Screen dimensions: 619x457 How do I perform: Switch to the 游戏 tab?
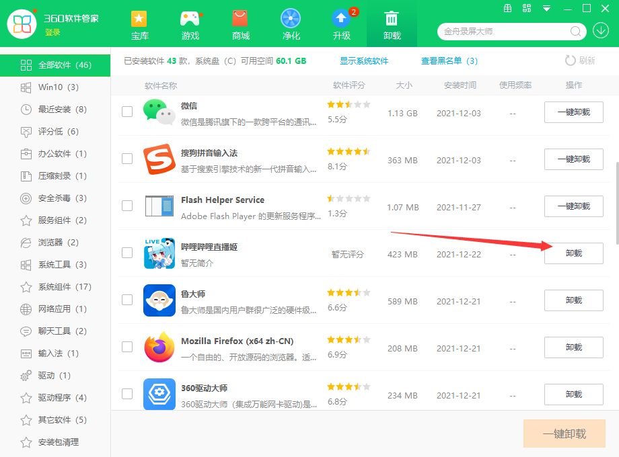(190, 26)
